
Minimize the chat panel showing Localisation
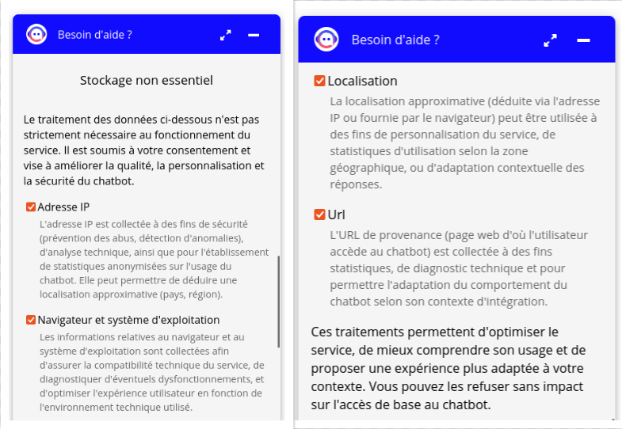pos(583,40)
